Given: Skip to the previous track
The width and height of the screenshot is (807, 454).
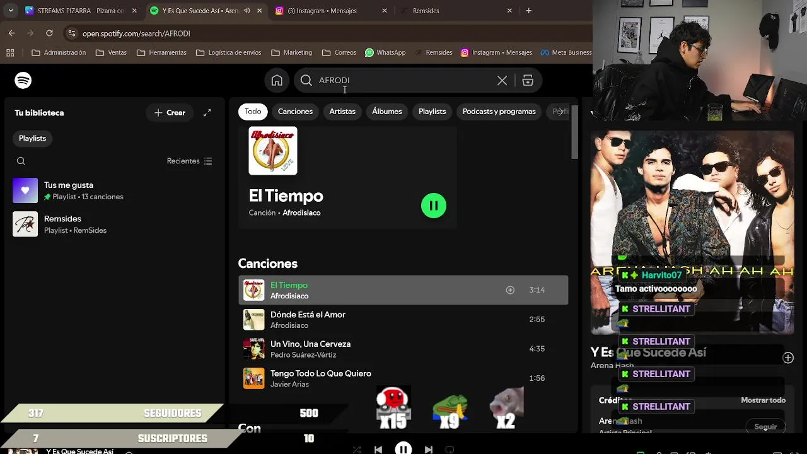Looking at the screenshot, I should click(378, 450).
